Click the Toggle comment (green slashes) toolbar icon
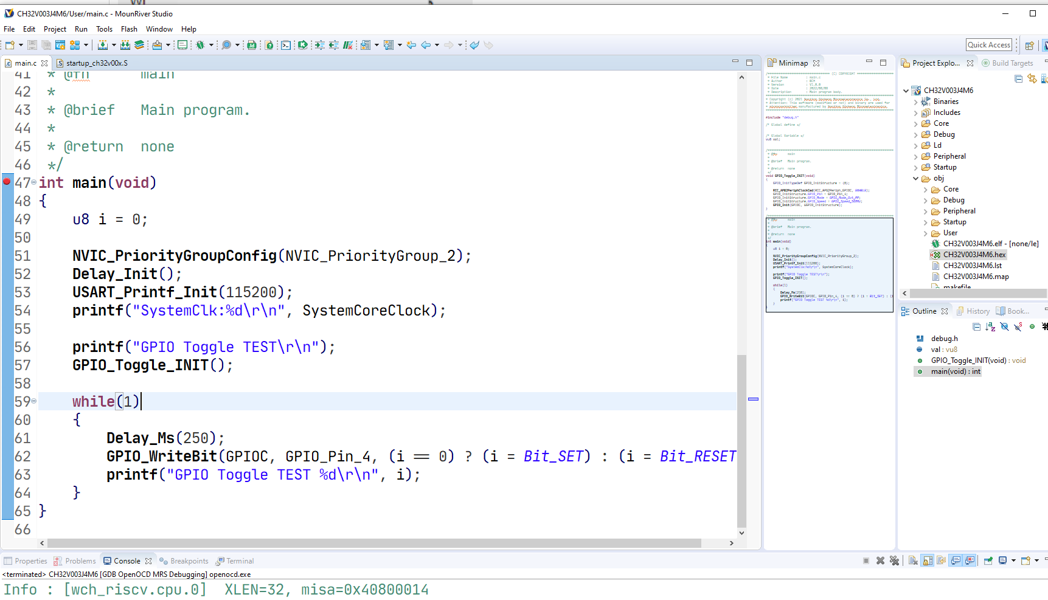The width and height of the screenshot is (1048, 600). click(348, 45)
